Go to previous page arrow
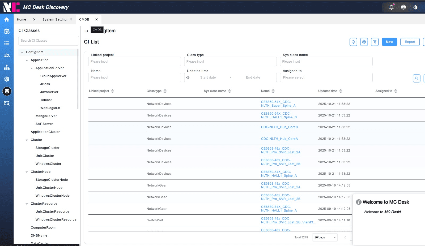Image resolution: width=425 pixels, height=246 pixels. (x=345, y=238)
